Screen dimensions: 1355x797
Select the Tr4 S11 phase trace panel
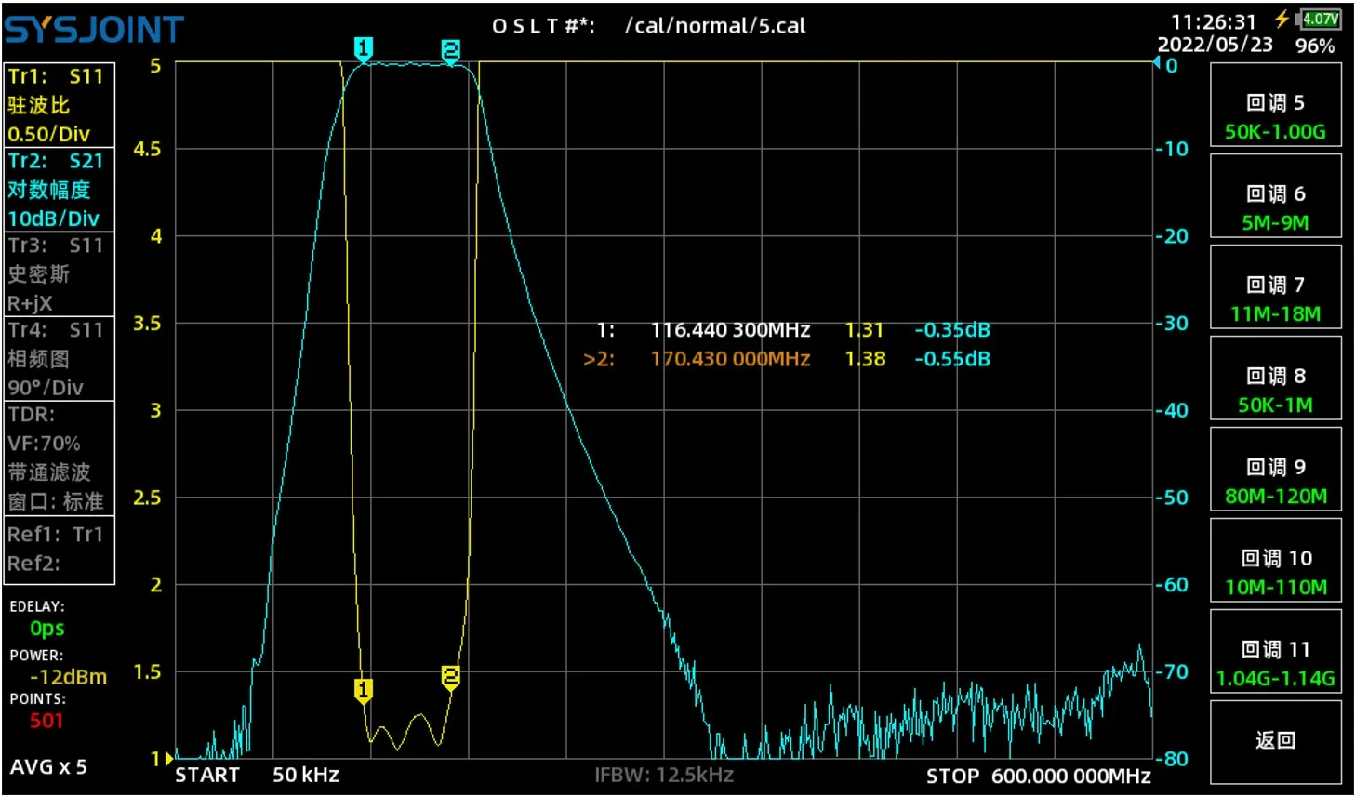coord(60,358)
